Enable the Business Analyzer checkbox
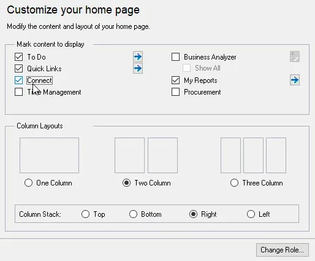 tap(175, 57)
